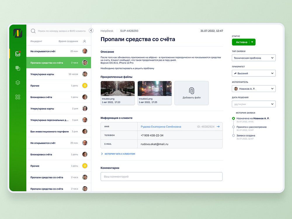Open the layers stack sidebar icon
Image resolution: width=292 pixels, height=219 pixels.
tap(18, 83)
